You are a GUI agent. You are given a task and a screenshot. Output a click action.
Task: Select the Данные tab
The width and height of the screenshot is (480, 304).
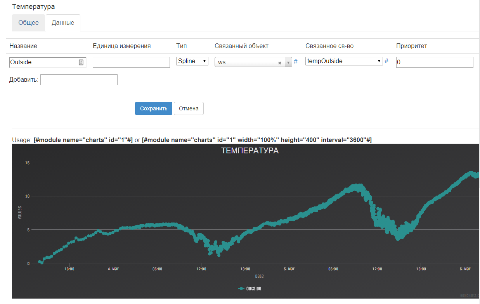point(63,23)
